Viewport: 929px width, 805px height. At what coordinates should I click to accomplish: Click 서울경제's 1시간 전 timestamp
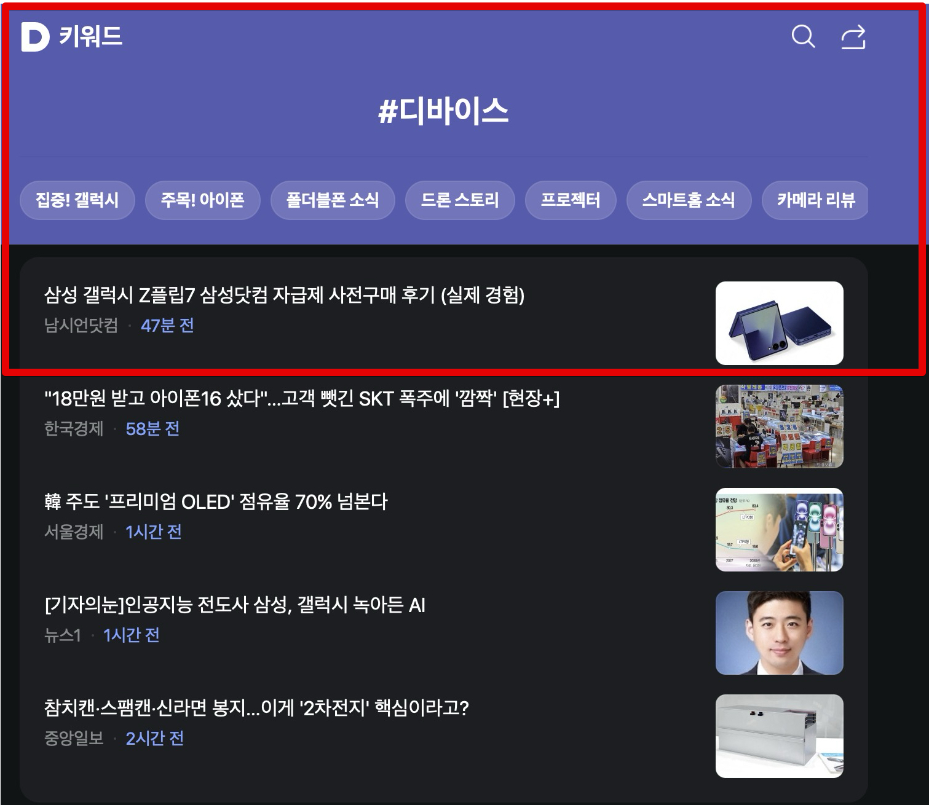154,532
